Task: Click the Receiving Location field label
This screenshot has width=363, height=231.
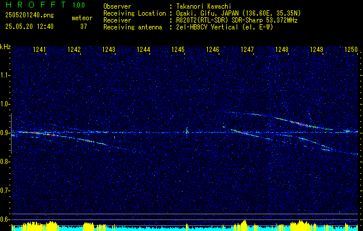Action: [134, 13]
